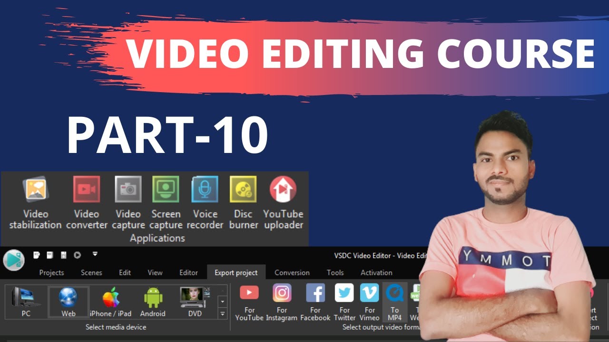Image resolution: width=609 pixels, height=342 pixels.
Task: Click the Select media device group label
Action: point(116,327)
